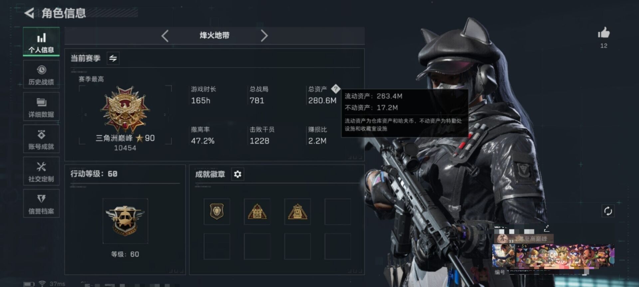Open 成就徽章 gear settings
This screenshot has width=639, height=287.
tap(237, 174)
